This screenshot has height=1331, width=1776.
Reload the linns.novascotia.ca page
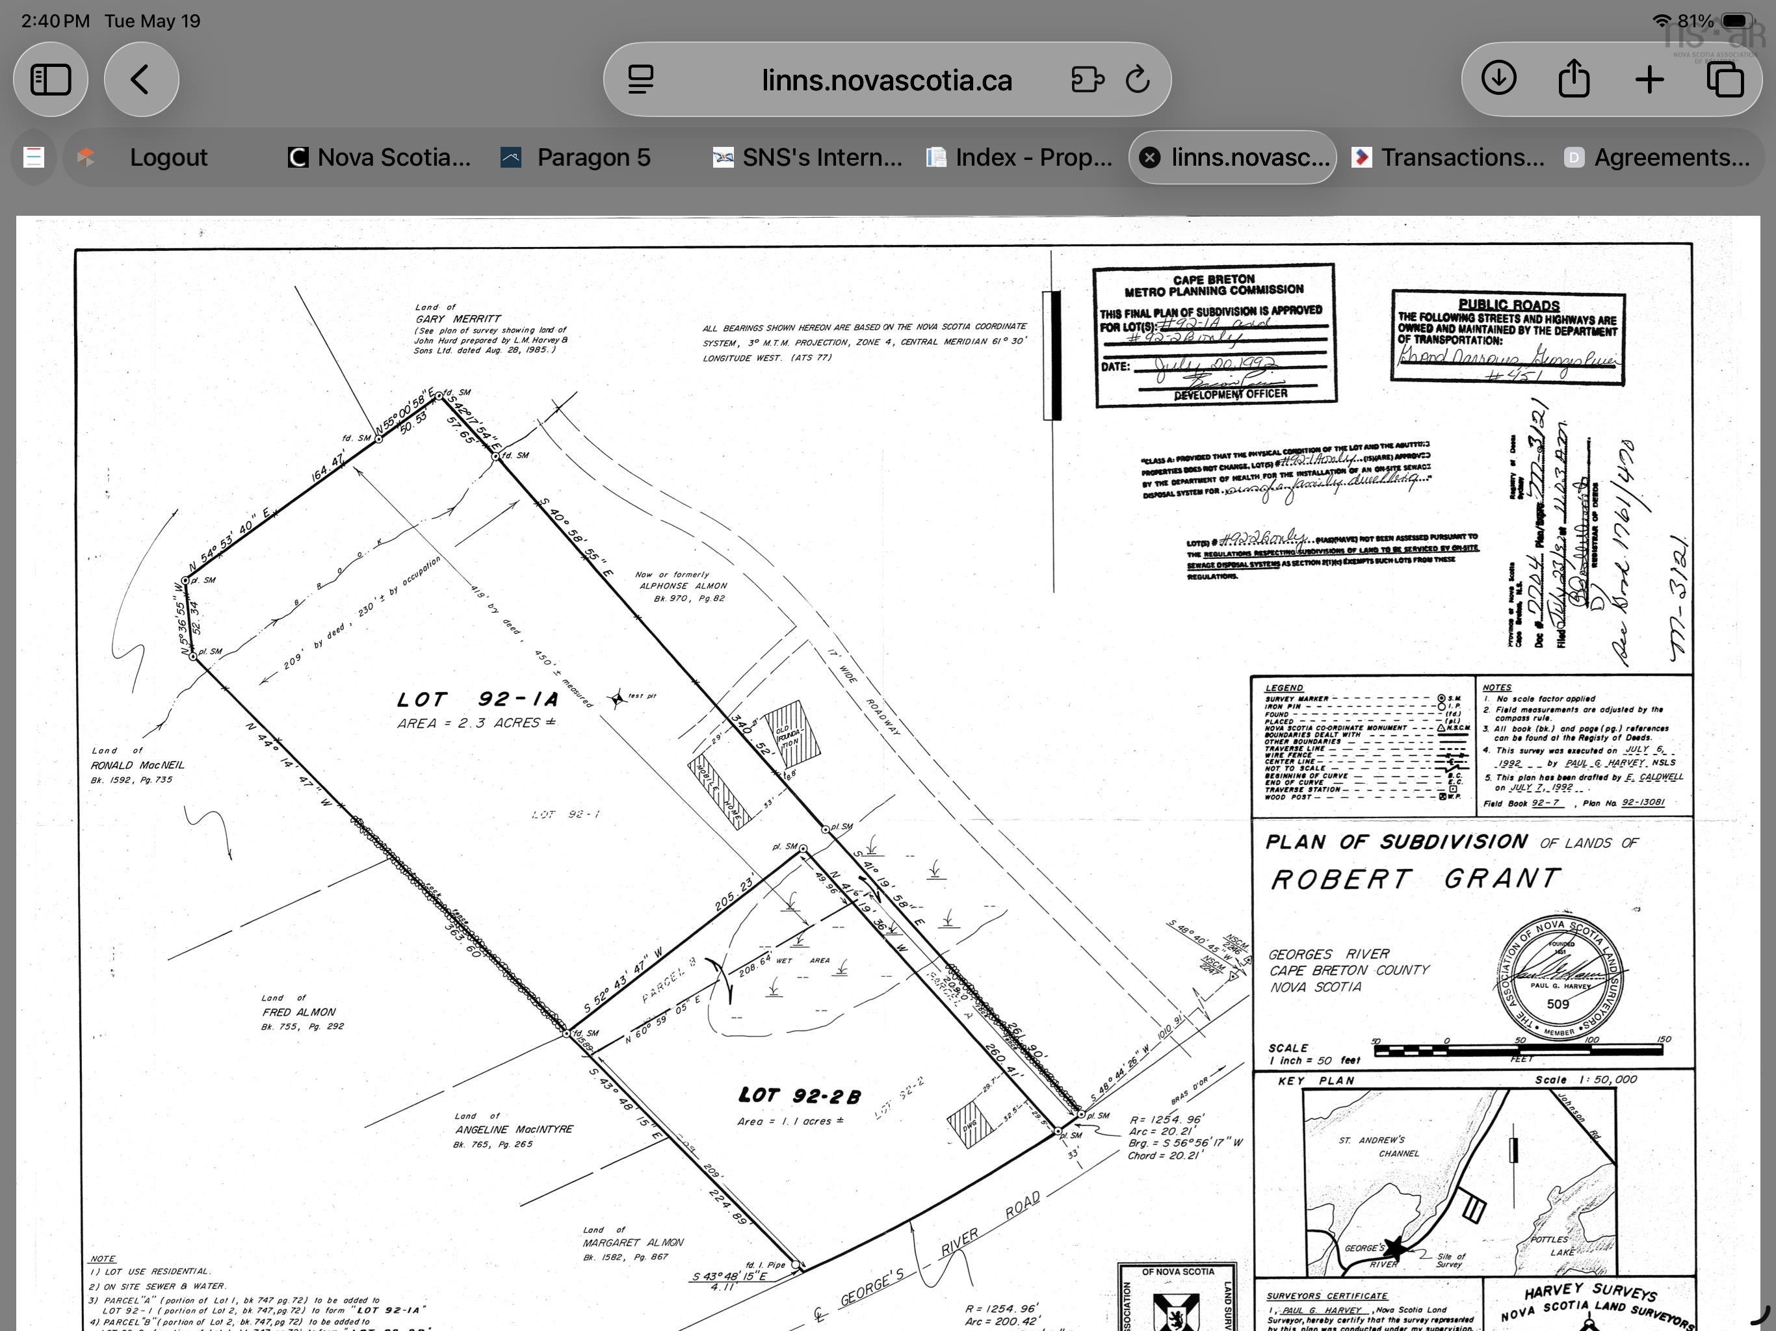(x=1138, y=81)
